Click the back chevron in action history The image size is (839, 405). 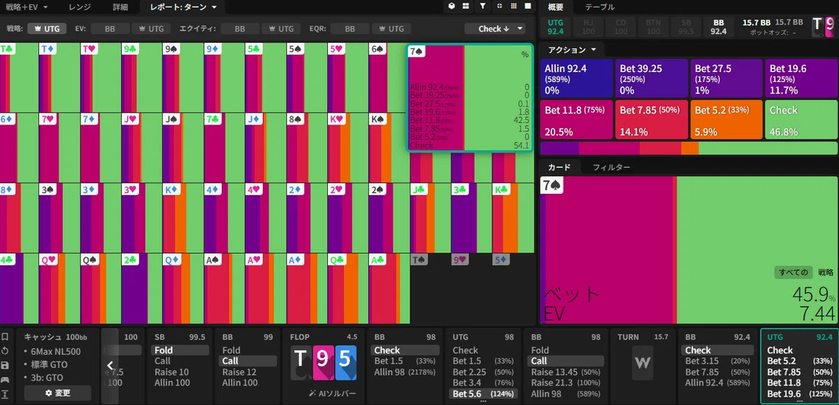click(x=110, y=365)
